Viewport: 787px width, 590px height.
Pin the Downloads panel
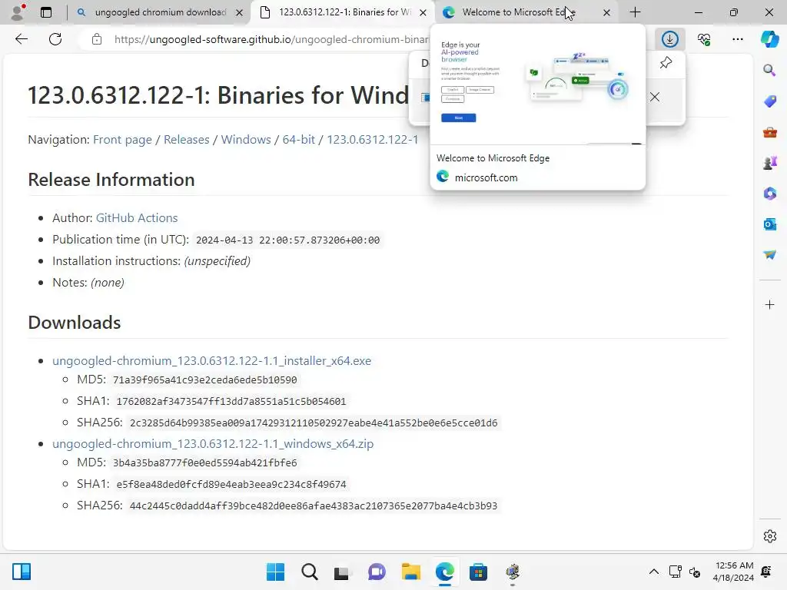pyautogui.click(x=666, y=63)
